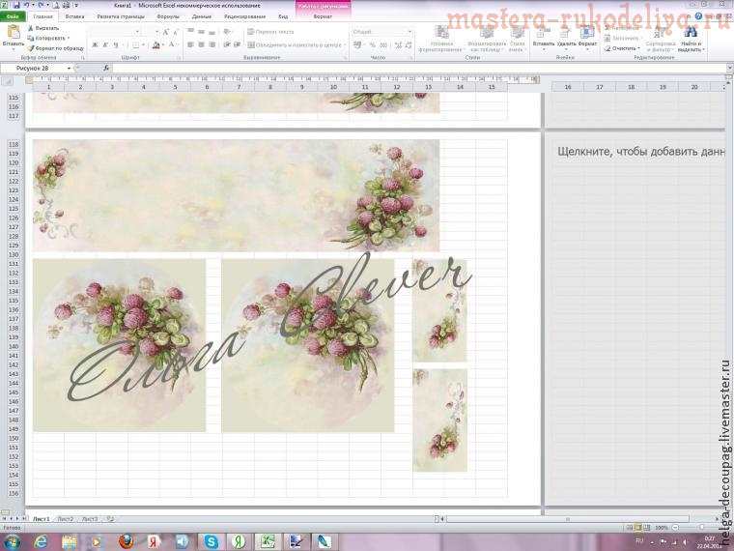The width and height of the screenshot is (734, 551).
Task: Open the number format dropdown
Action: (x=410, y=32)
